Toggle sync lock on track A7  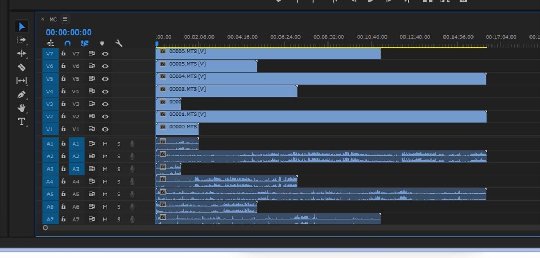point(91,219)
